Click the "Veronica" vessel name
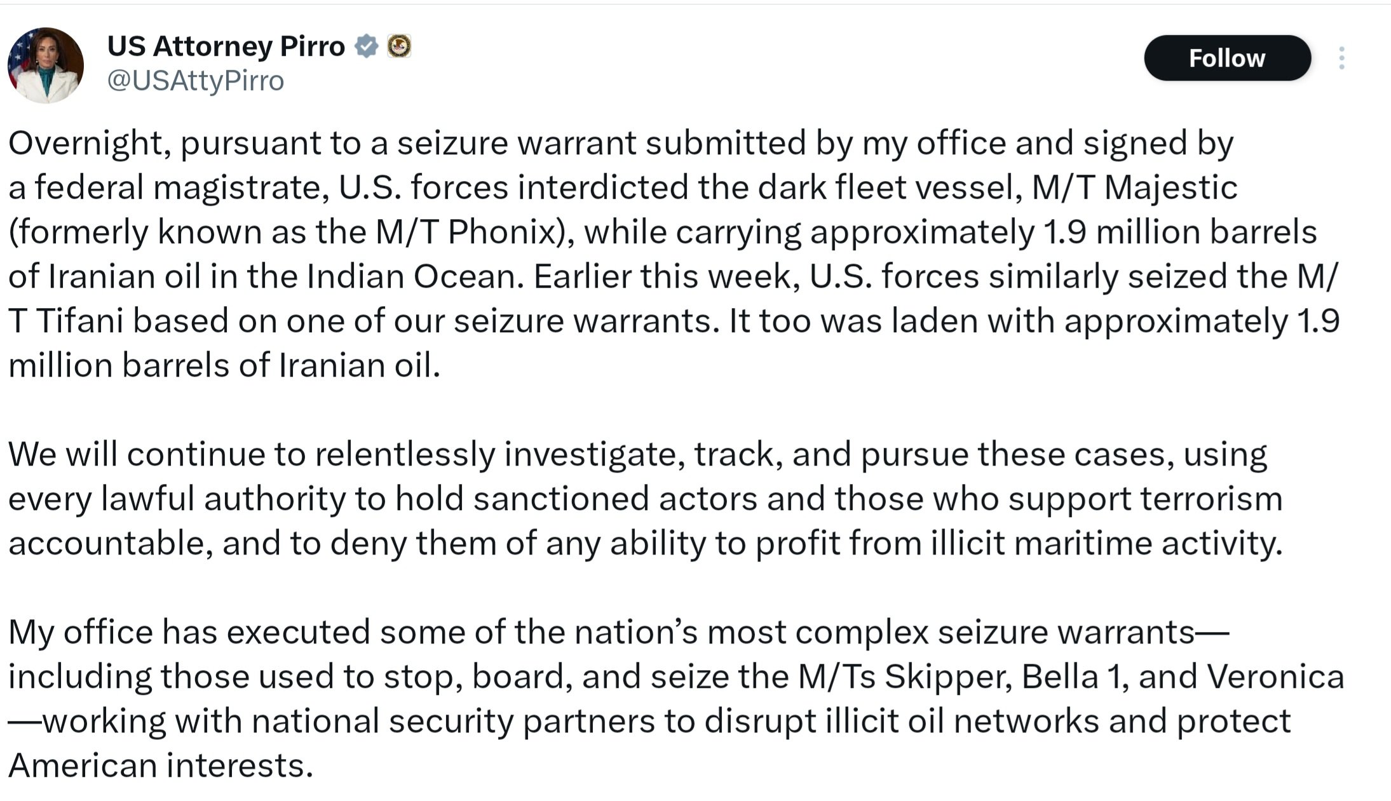The image size is (1391, 801). (x=1275, y=676)
